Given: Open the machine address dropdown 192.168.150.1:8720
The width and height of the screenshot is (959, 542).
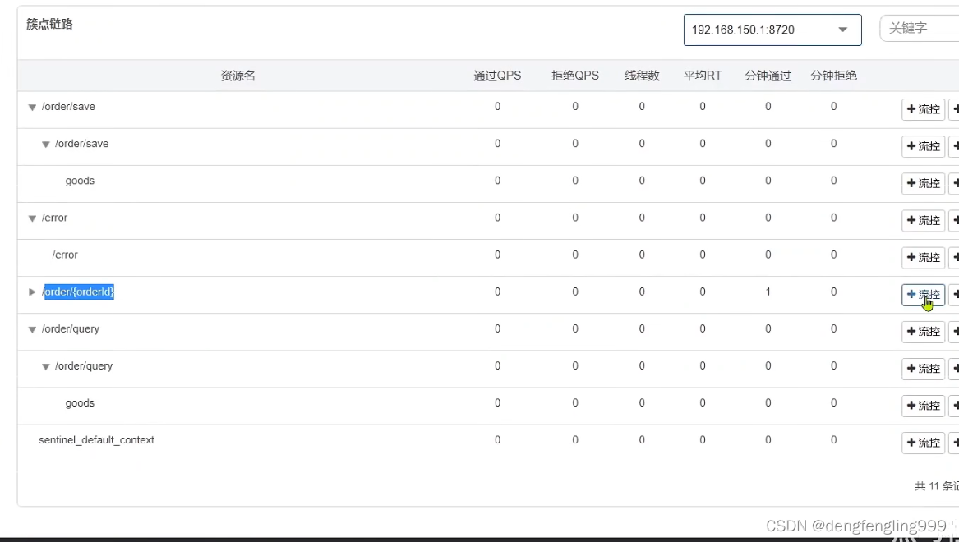Looking at the screenshot, I should tap(772, 30).
